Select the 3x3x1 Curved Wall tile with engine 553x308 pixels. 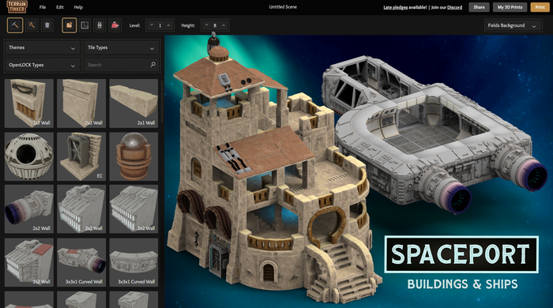(81, 262)
